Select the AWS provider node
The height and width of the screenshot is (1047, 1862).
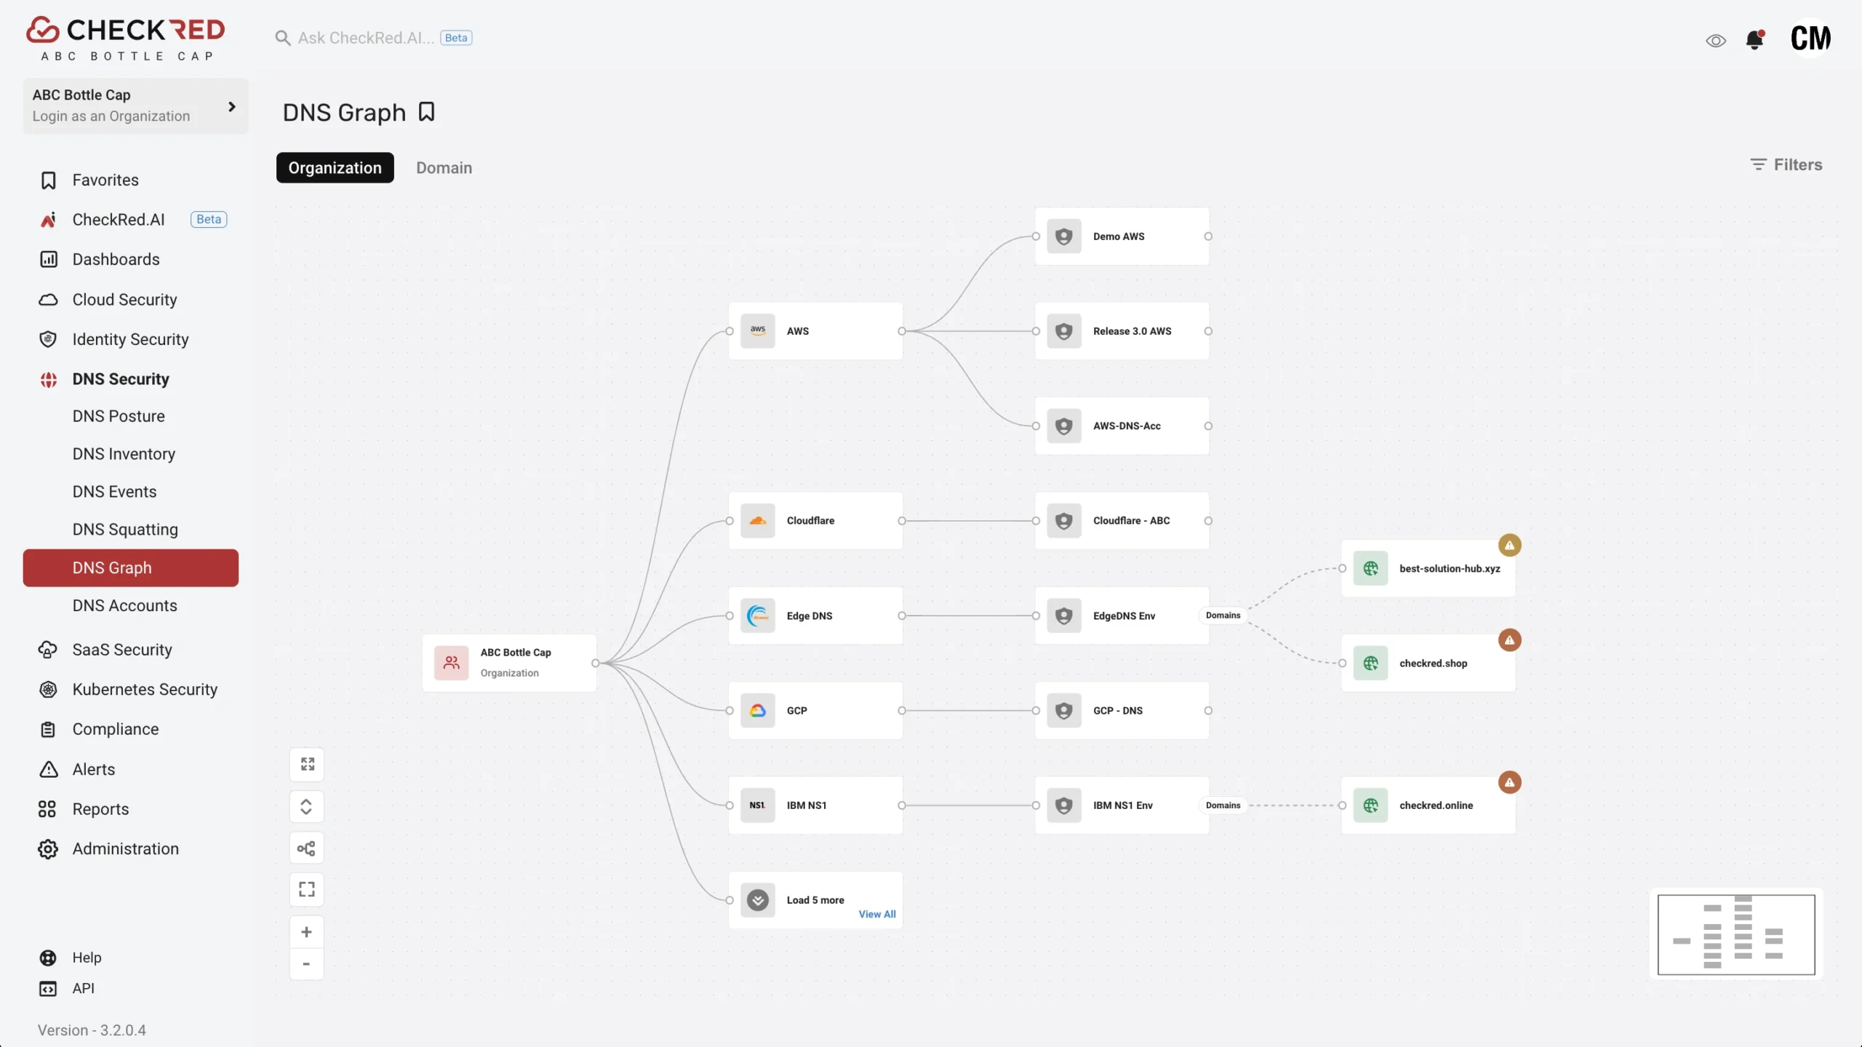(x=815, y=331)
